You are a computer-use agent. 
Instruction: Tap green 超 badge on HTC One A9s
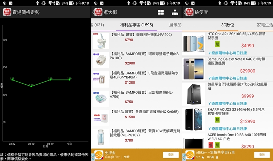(217, 44)
